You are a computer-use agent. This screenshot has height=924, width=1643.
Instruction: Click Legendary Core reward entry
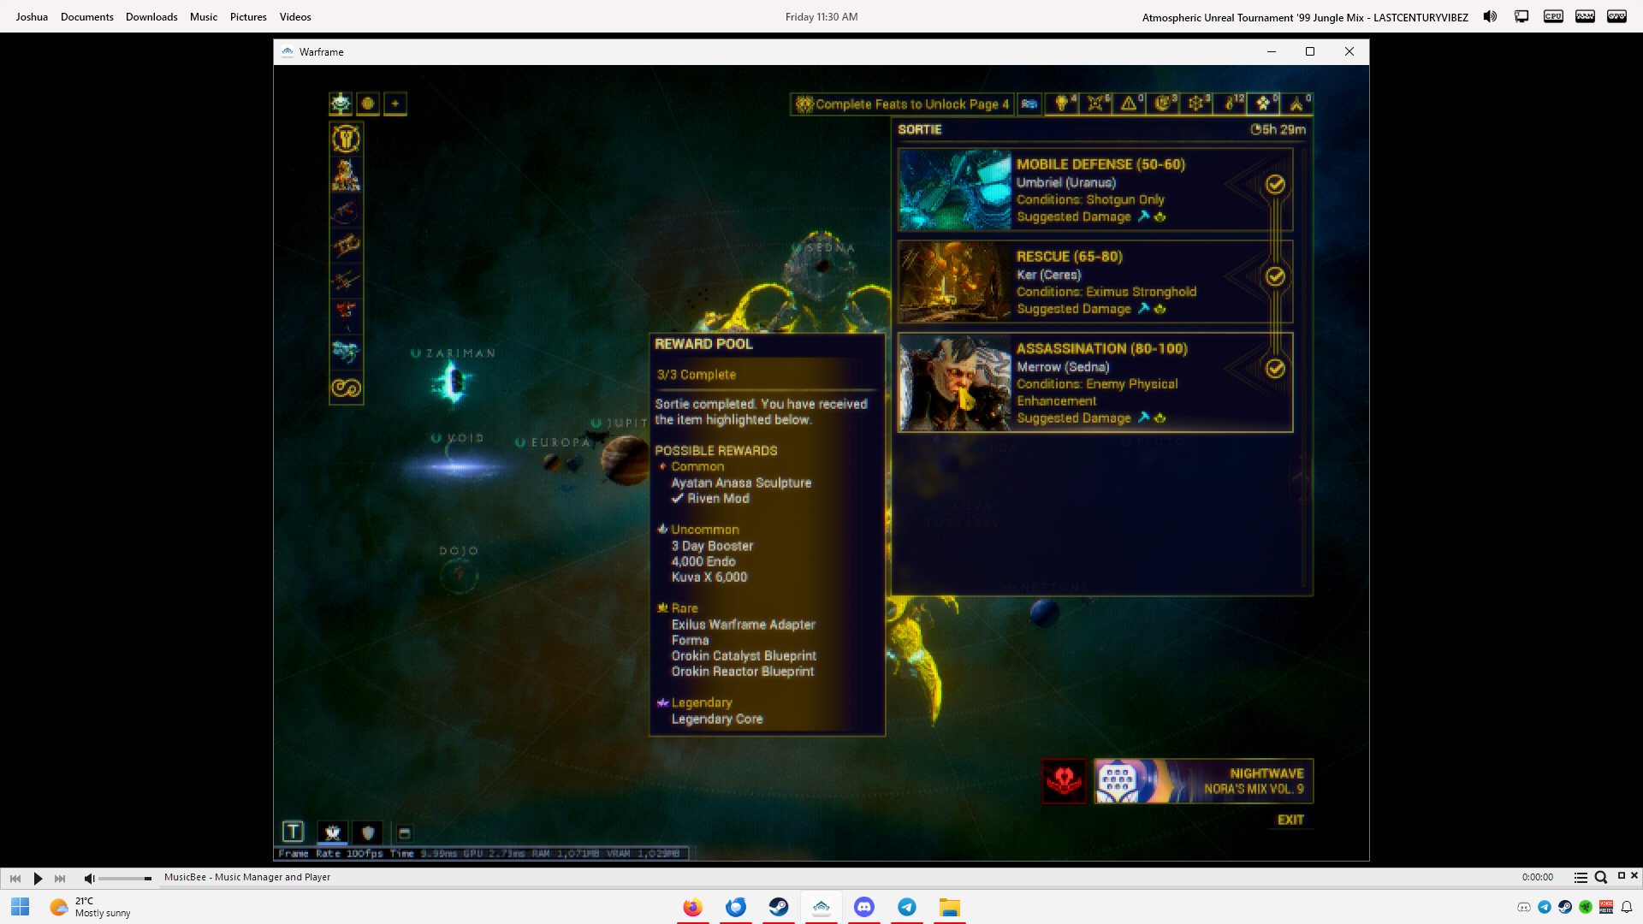click(x=717, y=720)
